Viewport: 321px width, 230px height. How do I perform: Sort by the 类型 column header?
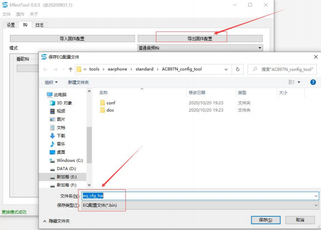(x=242, y=93)
